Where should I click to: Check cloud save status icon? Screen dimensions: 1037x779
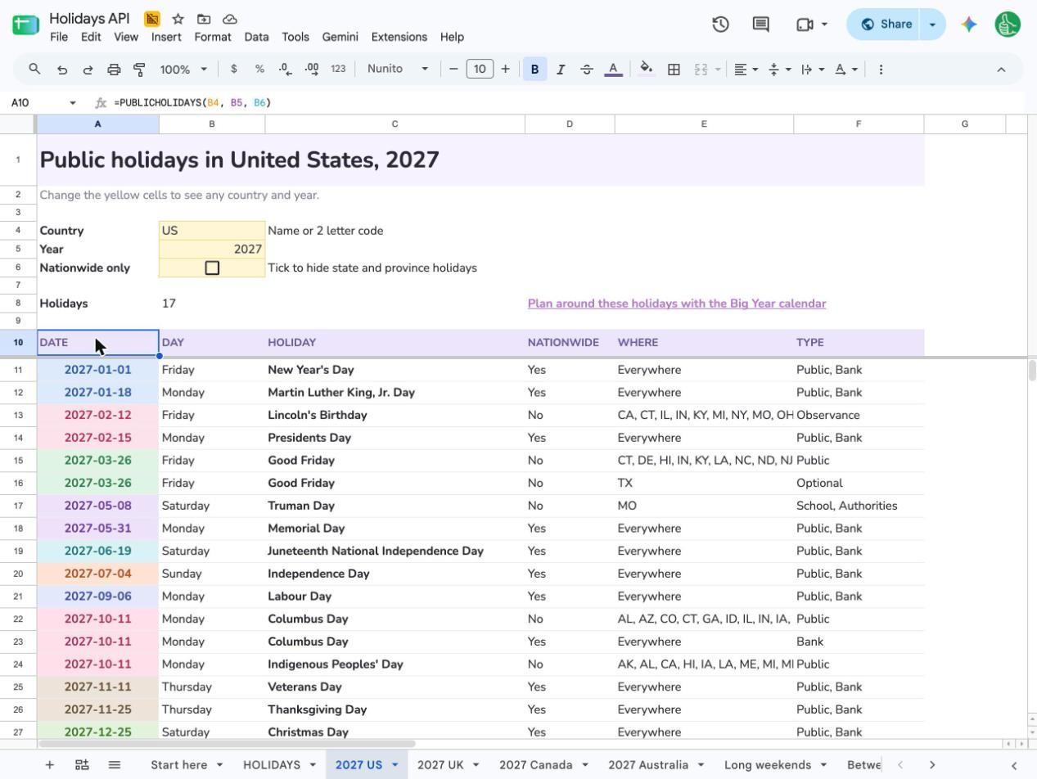[x=230, y=19]
